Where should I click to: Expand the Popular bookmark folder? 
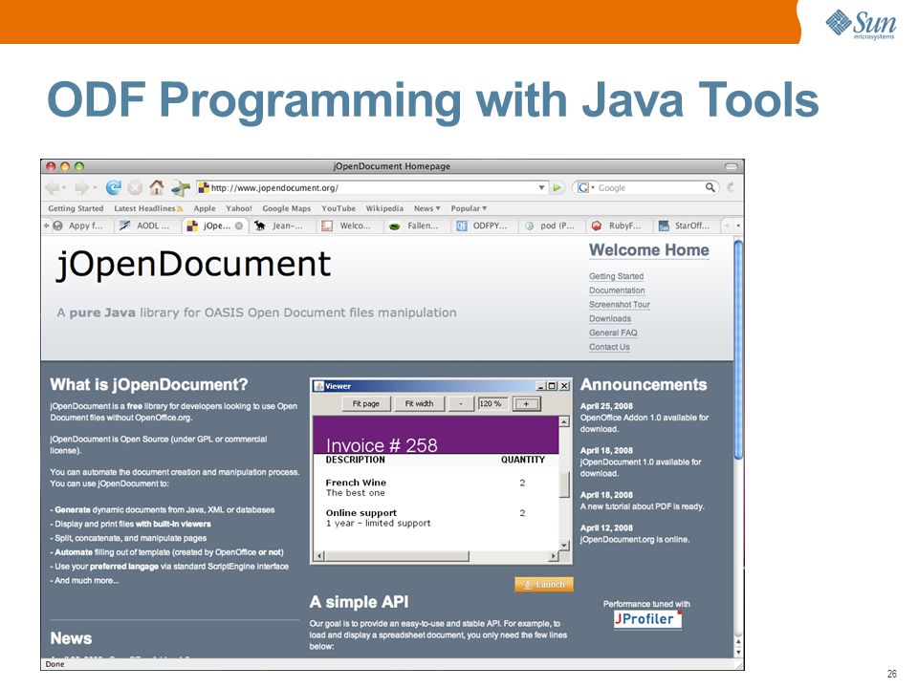coord(469,208)
